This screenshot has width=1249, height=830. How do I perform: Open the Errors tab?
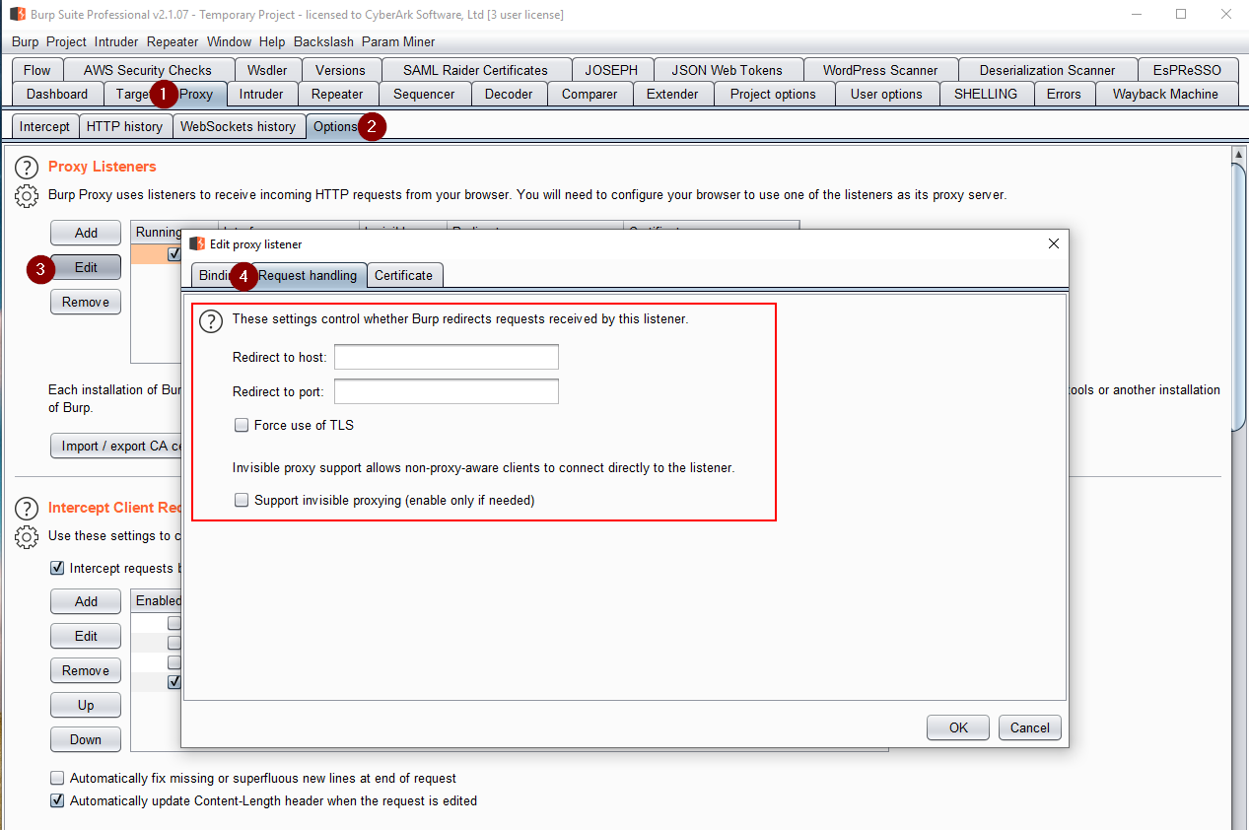[x=1064, y=94]
